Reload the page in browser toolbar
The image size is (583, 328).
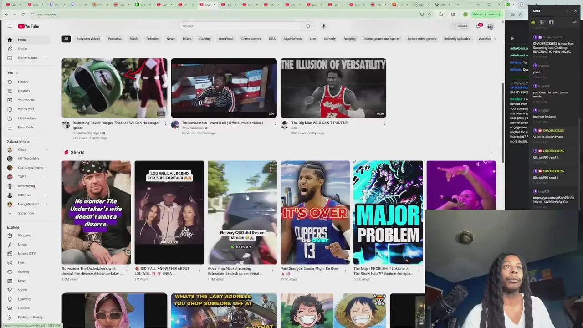(23, 14)
